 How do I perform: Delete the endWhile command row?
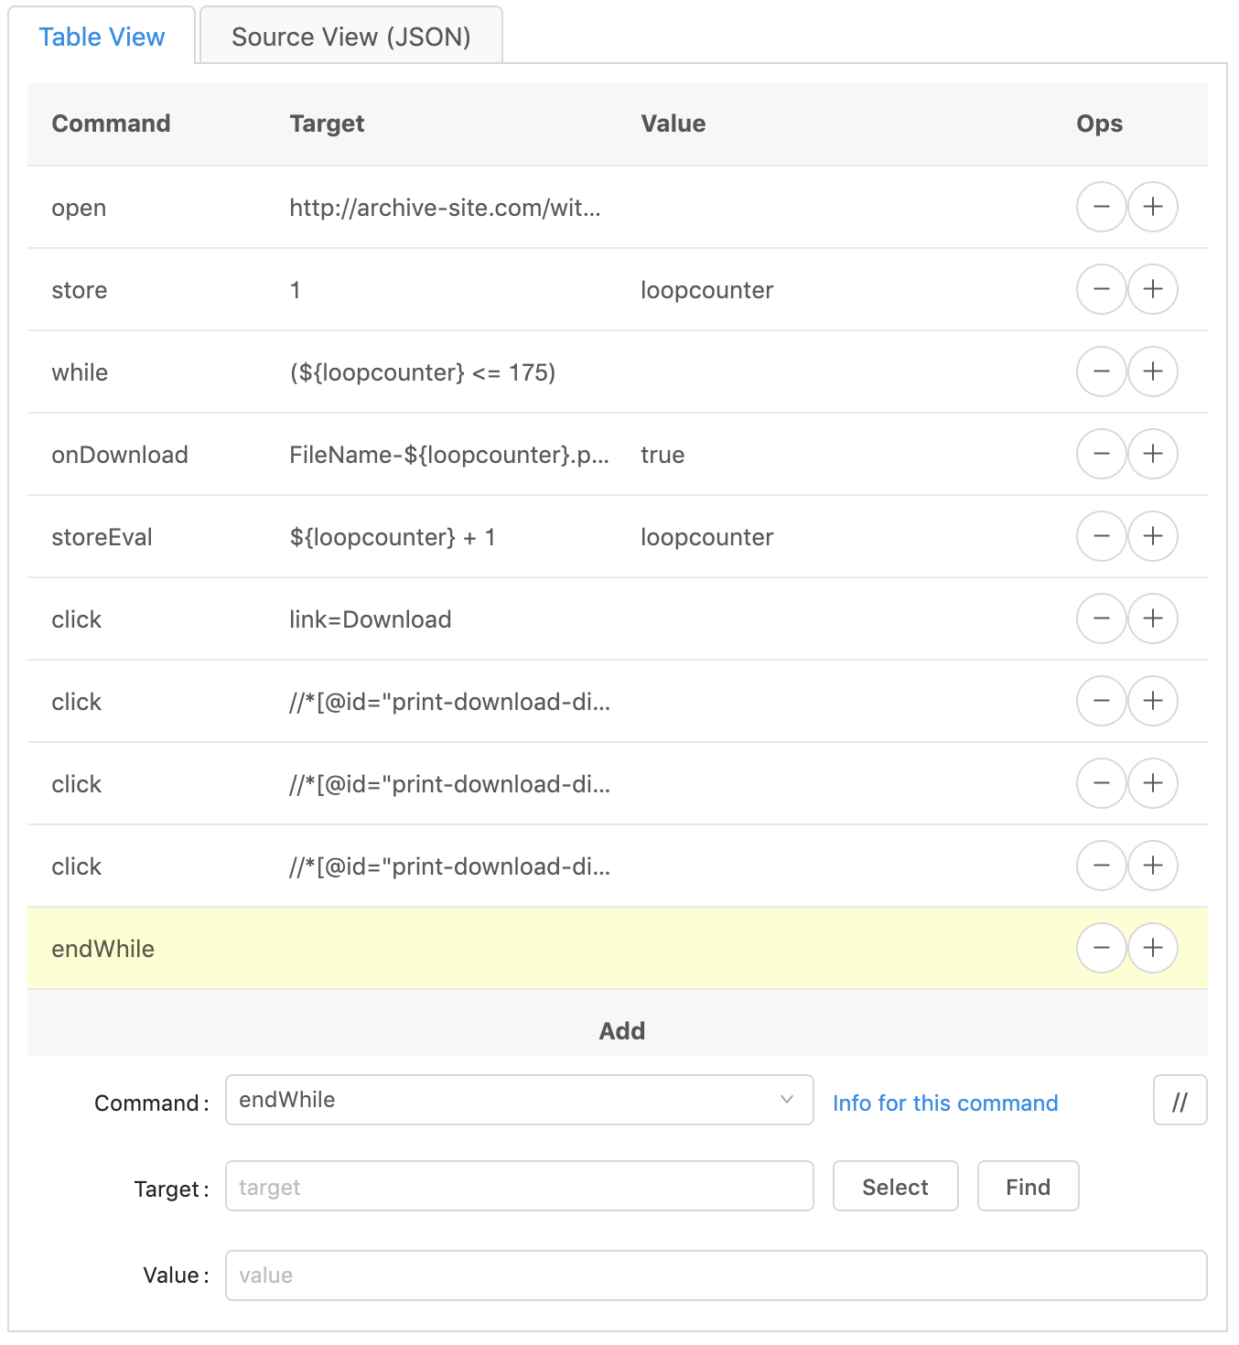1101,948
